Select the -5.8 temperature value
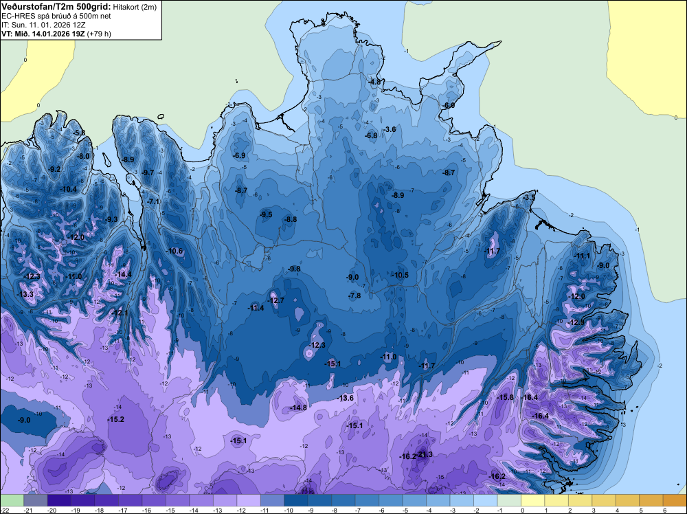The image size is (687, 514). [79, 133]
